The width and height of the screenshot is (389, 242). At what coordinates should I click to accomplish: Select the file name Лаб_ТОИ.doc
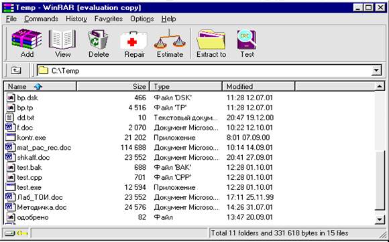(40, 197)
